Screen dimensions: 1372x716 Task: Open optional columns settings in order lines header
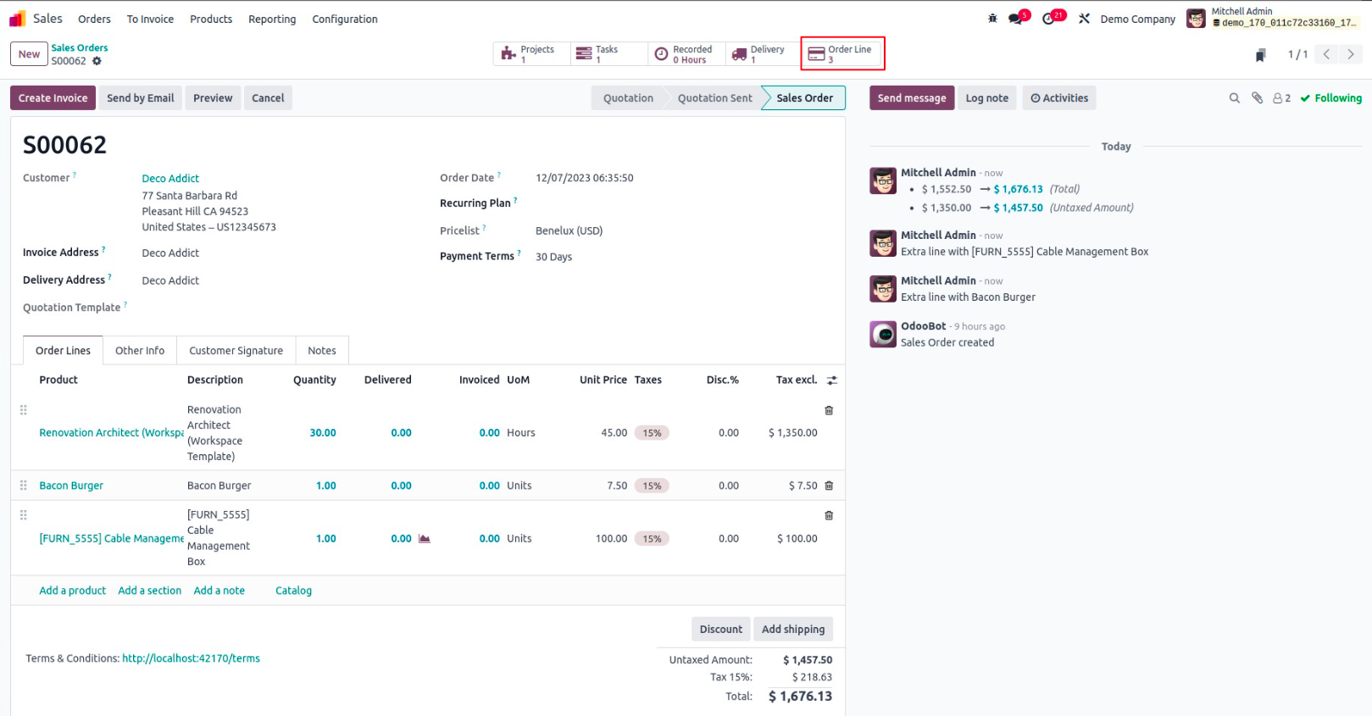[x=832, y=380]
